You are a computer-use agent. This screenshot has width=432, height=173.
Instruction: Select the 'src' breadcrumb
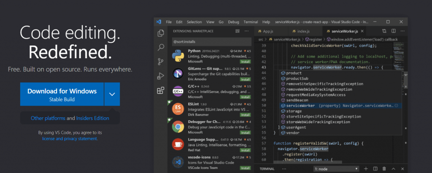(x=261, y=39)
